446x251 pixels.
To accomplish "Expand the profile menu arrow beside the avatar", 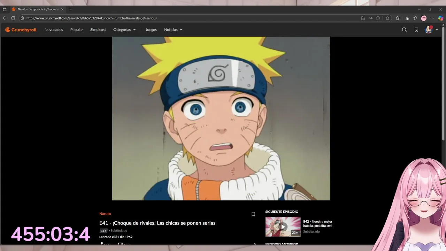I will (437, 30).
